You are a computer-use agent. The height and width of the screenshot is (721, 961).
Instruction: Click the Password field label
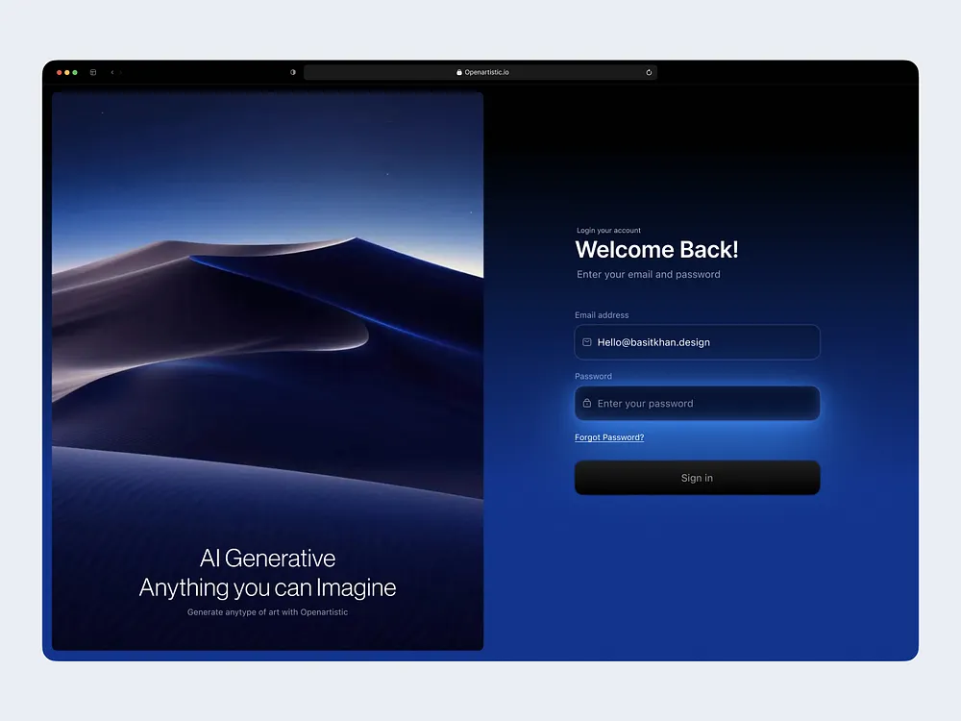(592, 376)
